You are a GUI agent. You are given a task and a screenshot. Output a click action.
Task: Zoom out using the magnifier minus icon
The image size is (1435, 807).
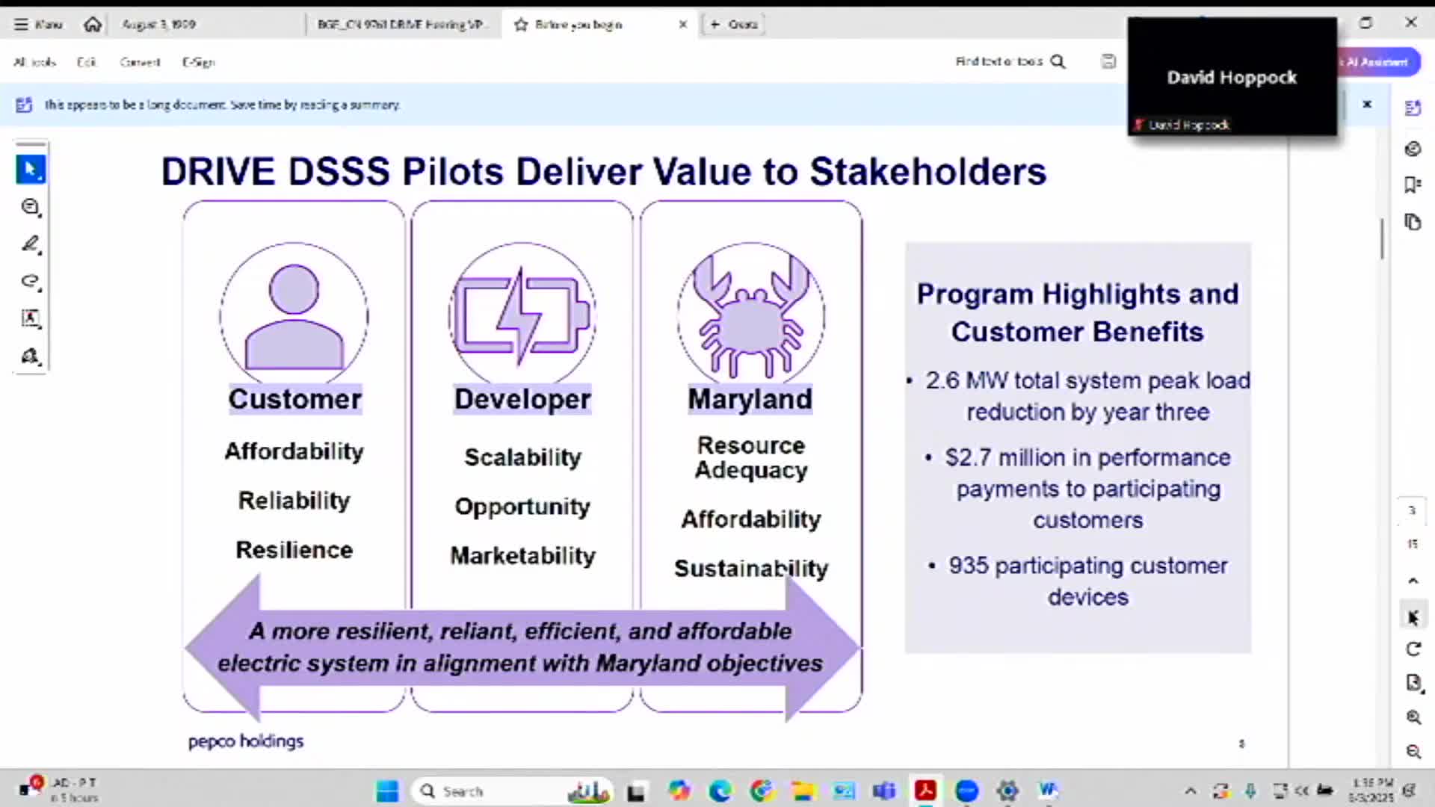1413,752
